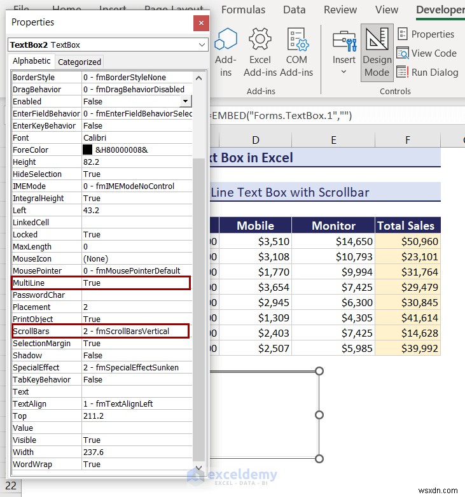Select the IntegralHeight property row
465x497 pixels.
point(102,199)
